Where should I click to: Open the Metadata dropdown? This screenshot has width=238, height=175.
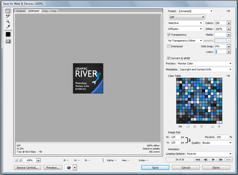205,69
